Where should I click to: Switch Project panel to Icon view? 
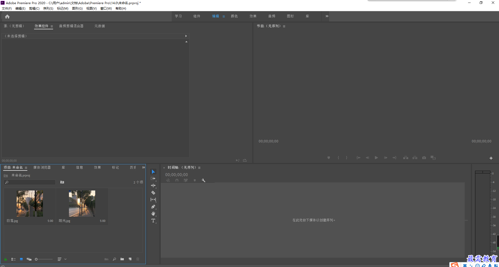[21, 259]
